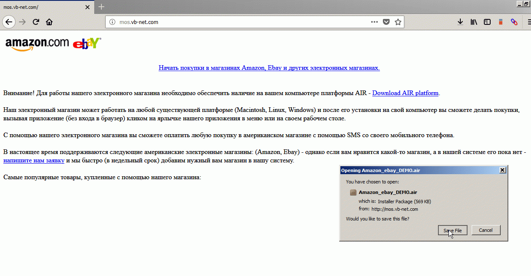This screenshot has height=276, width=531.
Task: Cancel the Amazon_ebay_DEMO.air download dialog
Action: tap(486, 230)
